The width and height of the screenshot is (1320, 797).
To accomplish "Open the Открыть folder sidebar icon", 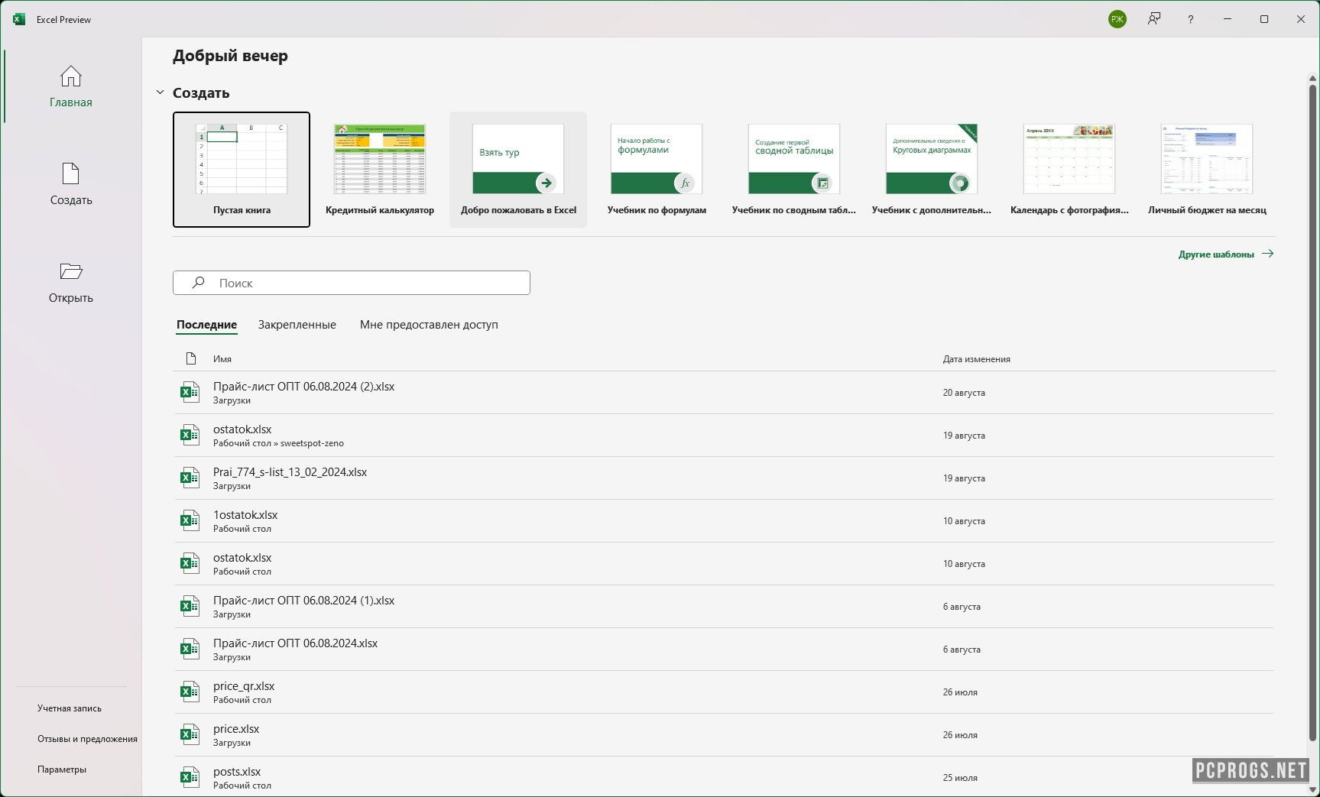I will (x=71, y=271).
